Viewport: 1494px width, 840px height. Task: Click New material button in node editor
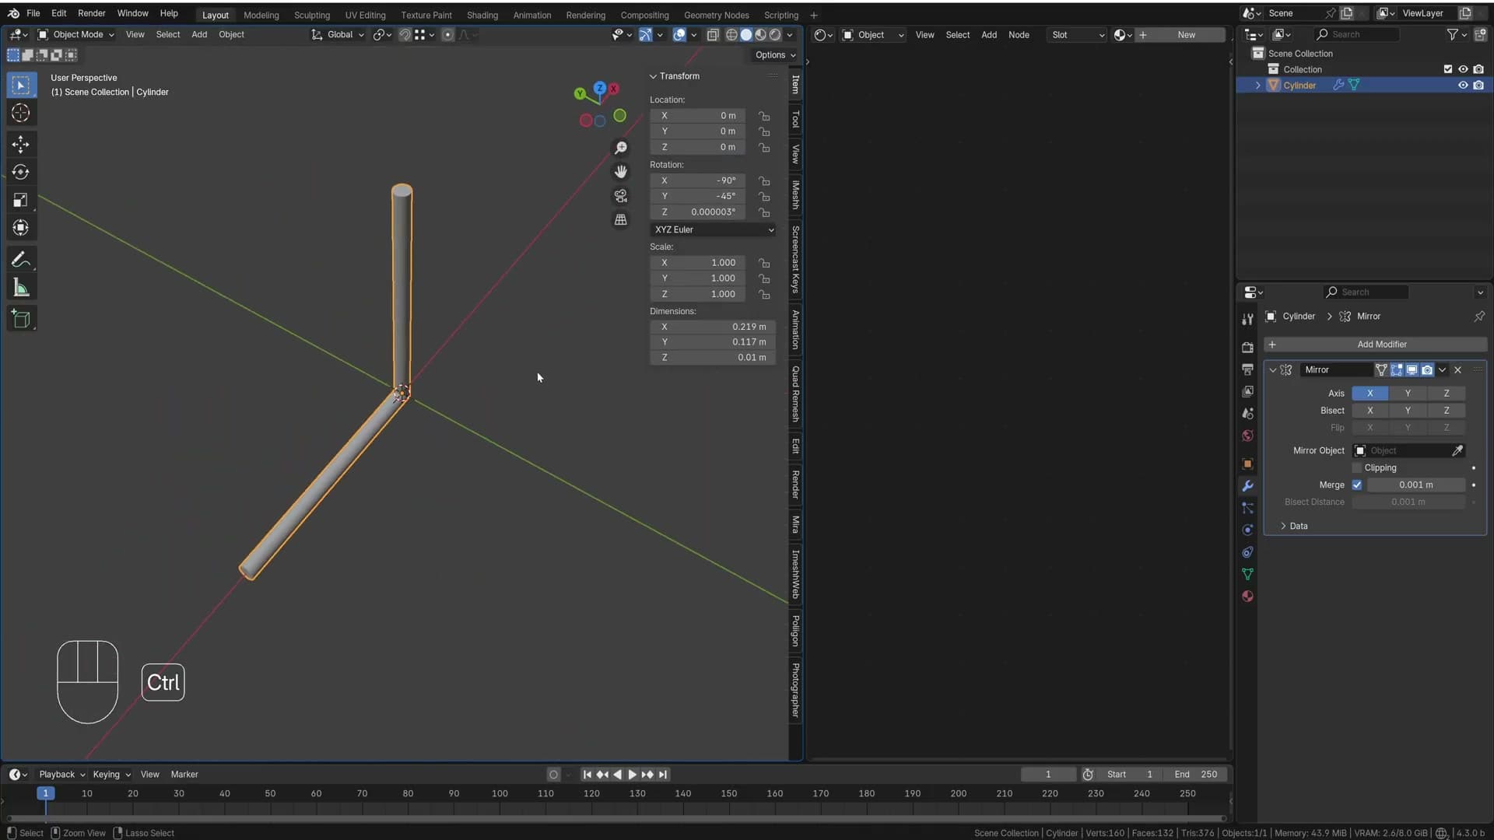pos(1180,34)
